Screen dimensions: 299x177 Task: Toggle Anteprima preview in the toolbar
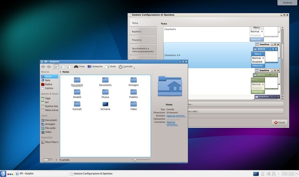pos(95,67)
